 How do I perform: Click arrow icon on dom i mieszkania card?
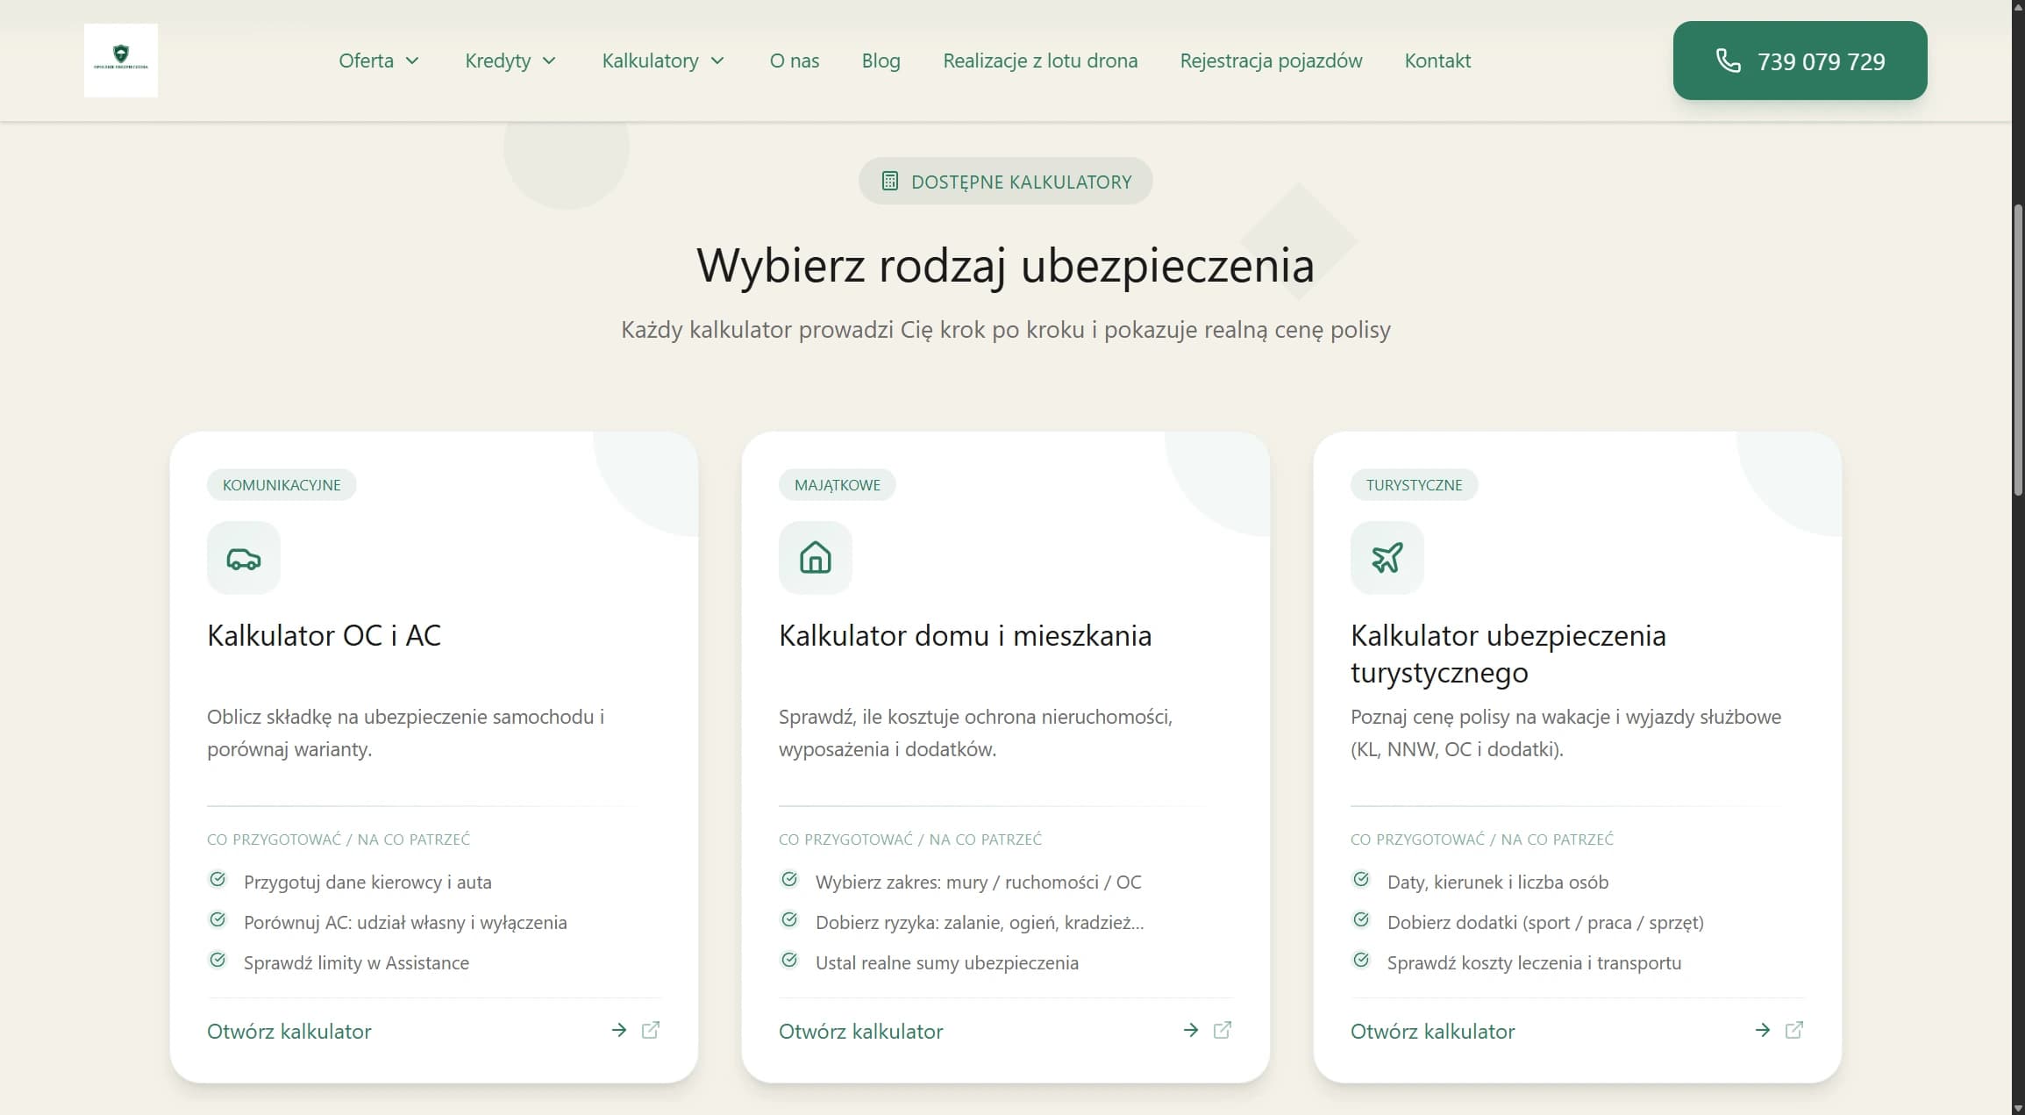click(x=1191, y=1030)
